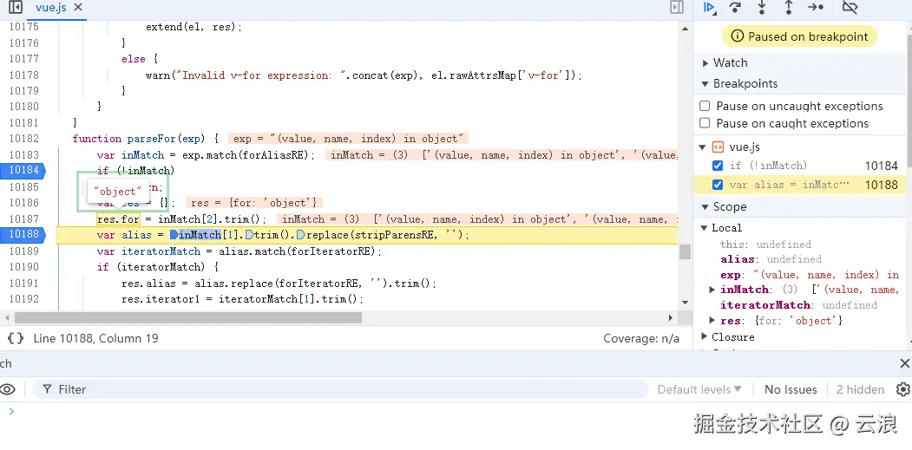912x450 pixels.
Task: Click the Step button
Action: click(816, 8)
